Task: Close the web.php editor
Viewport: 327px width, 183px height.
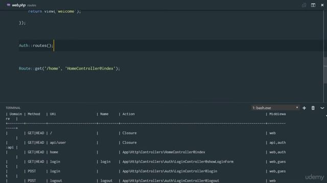Action: [x=322, y=5]
